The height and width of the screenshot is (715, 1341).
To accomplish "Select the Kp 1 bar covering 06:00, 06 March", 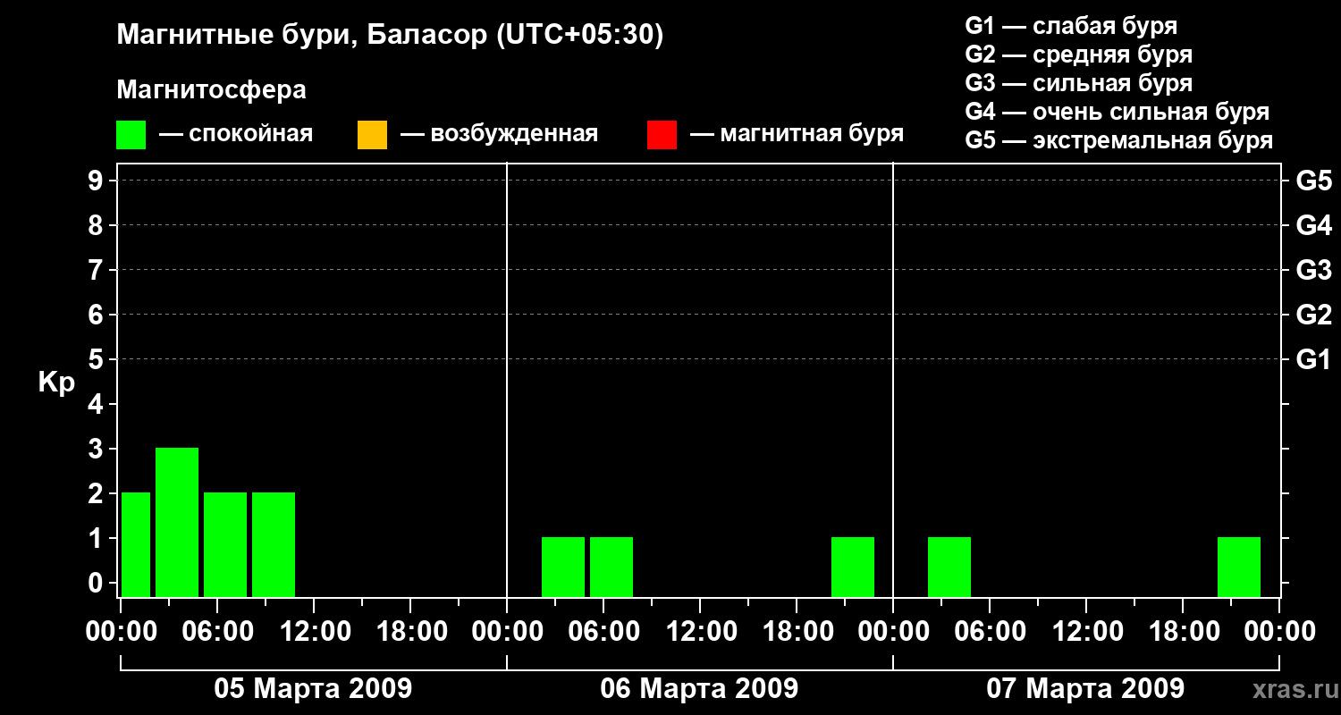I will tap(611, 567).
